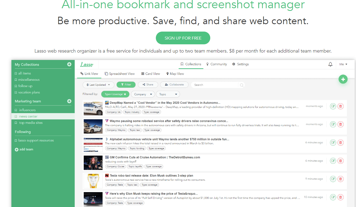This screenshot has width=356, height=207.
Task: Click the Tesla robo-taxi article thumbnail
Action: pos(93,181)
